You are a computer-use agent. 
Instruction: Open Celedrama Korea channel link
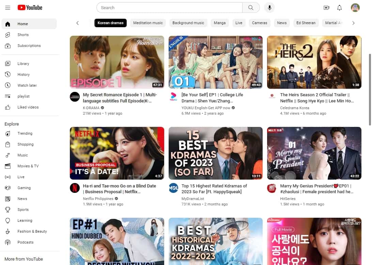[x=295, y=108]
